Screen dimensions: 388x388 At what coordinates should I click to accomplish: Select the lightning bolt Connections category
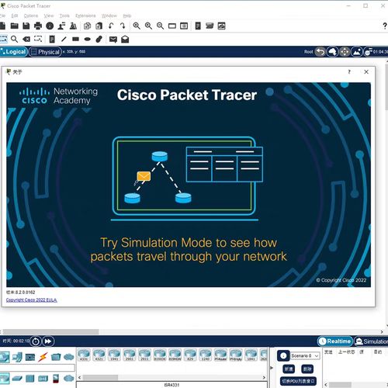click(43, 357)
